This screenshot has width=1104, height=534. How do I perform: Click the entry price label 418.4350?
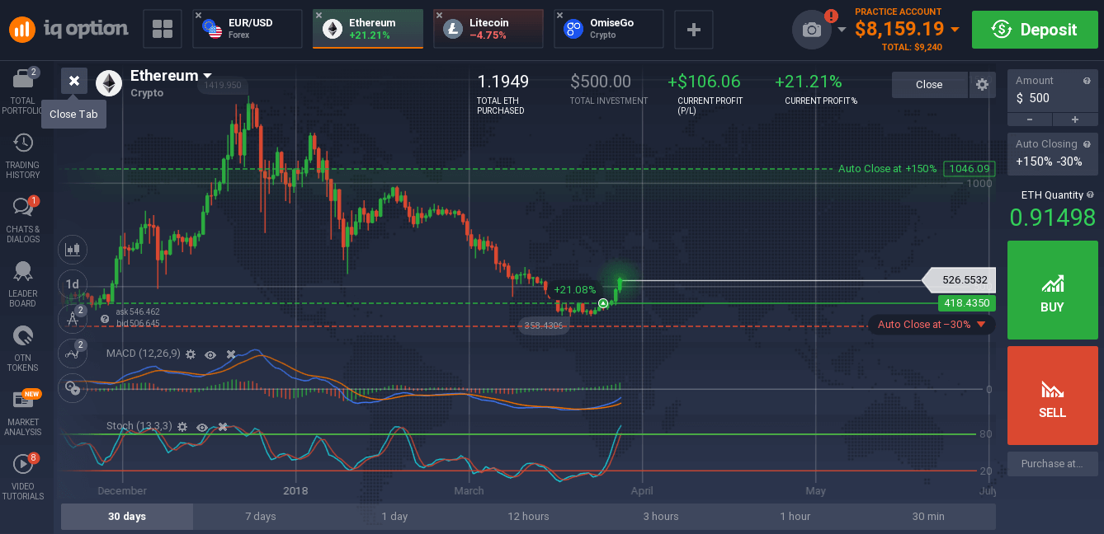coord(966,303)
